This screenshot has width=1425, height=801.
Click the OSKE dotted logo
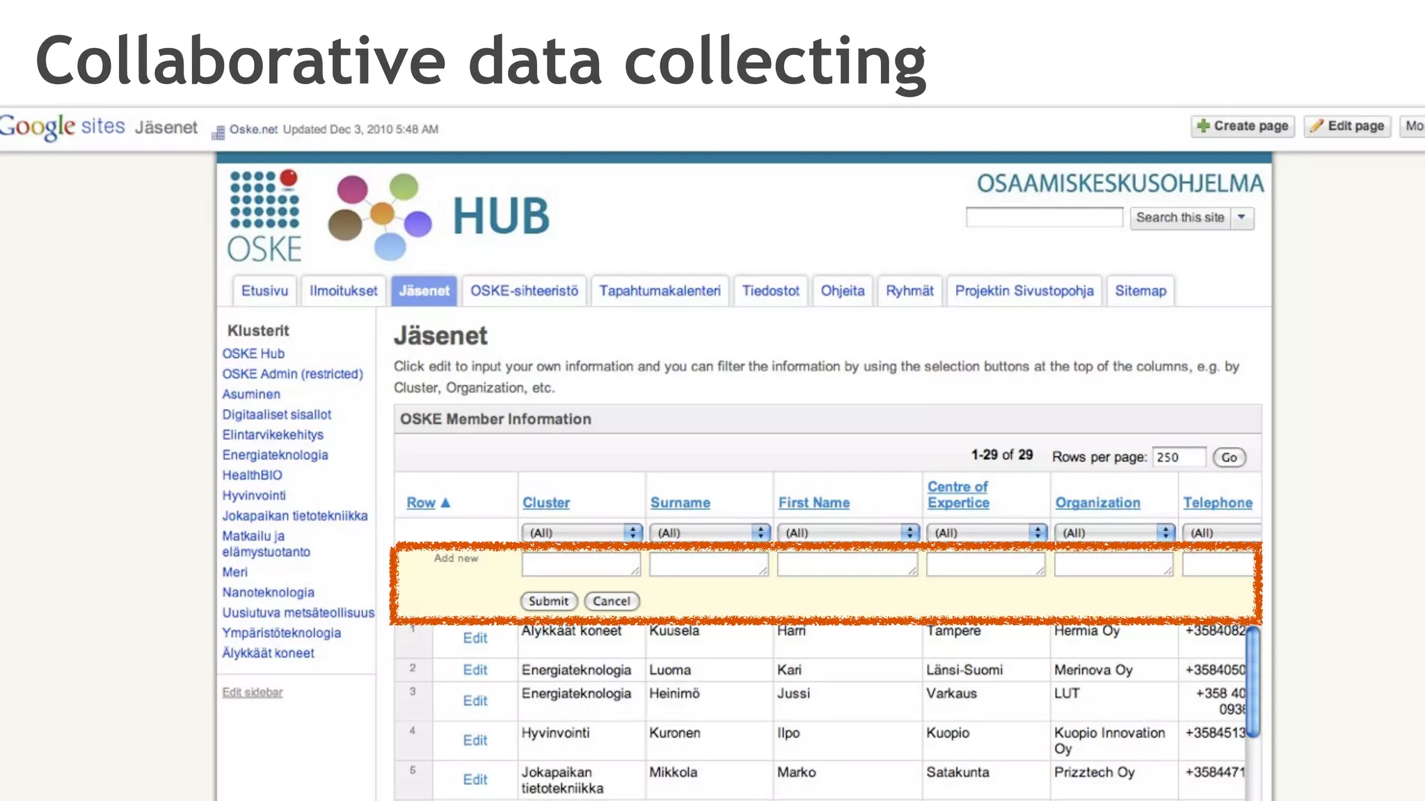pyautogui.click(x=264, y=216)
